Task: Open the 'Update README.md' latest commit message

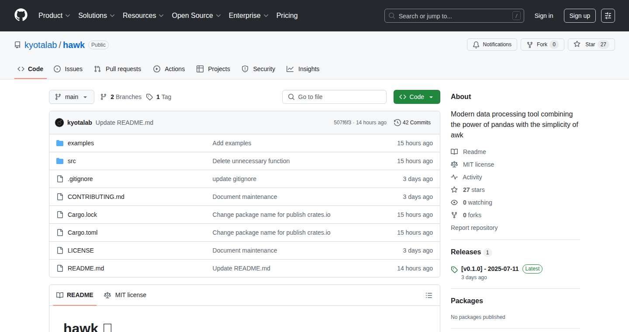Action: pyautogui.click(x=124, y=123)
